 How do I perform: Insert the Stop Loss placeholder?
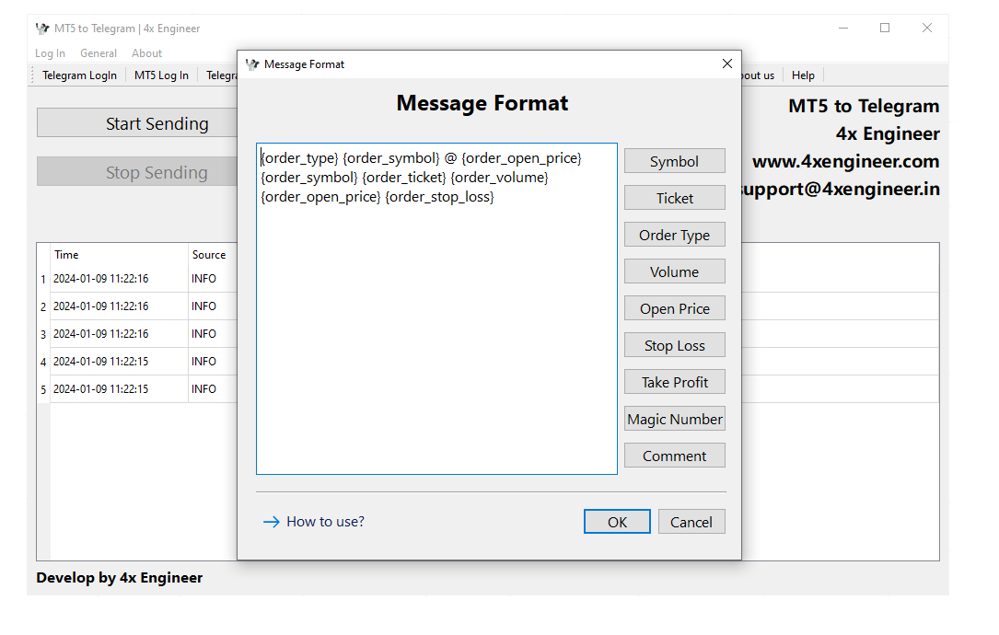click(x=674, y=345)
